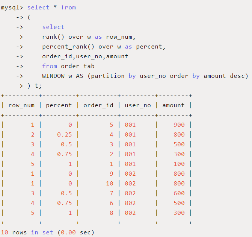Click the 'mysql>' prompt text
The width and height of the screenshot is (252, 237).
[12, 8]
